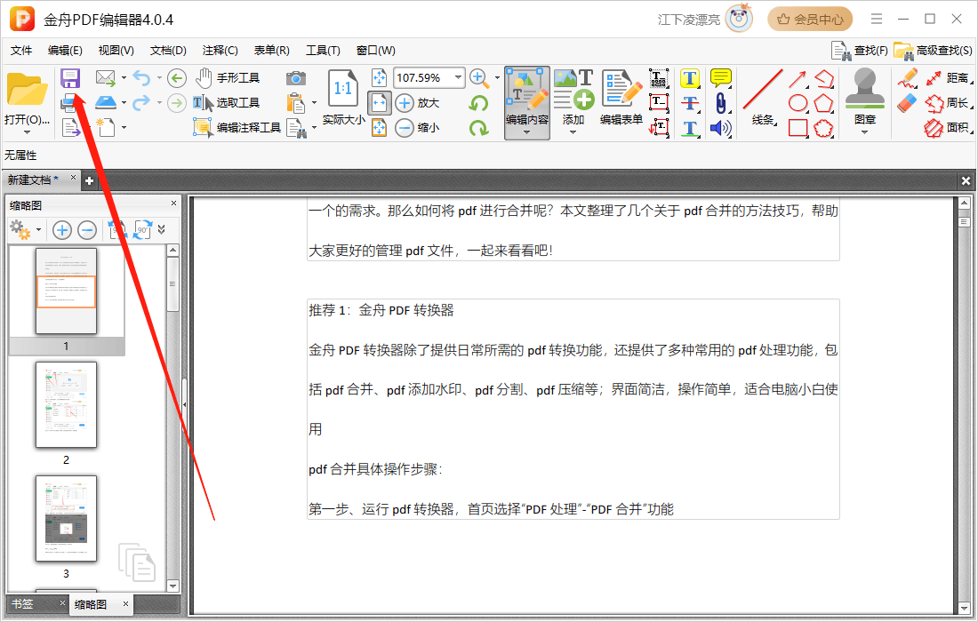Open thumbnail options gear dropdown

coord(38,230)
